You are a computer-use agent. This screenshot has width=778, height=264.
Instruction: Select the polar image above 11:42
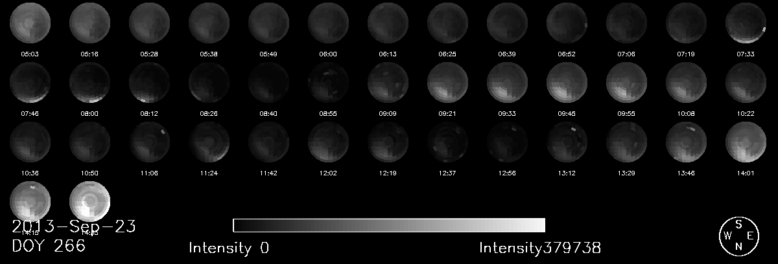[x=269, y=142]
